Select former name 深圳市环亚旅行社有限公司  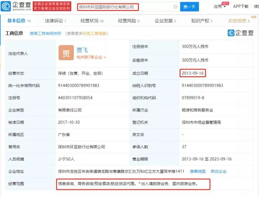[x=81, y=147]
